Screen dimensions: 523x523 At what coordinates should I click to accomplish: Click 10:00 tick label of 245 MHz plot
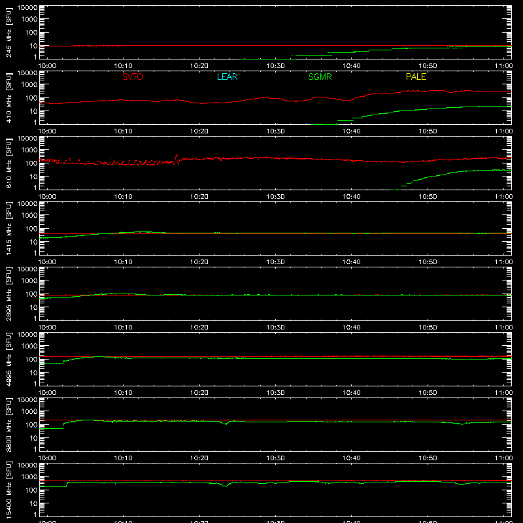[47, 66]
